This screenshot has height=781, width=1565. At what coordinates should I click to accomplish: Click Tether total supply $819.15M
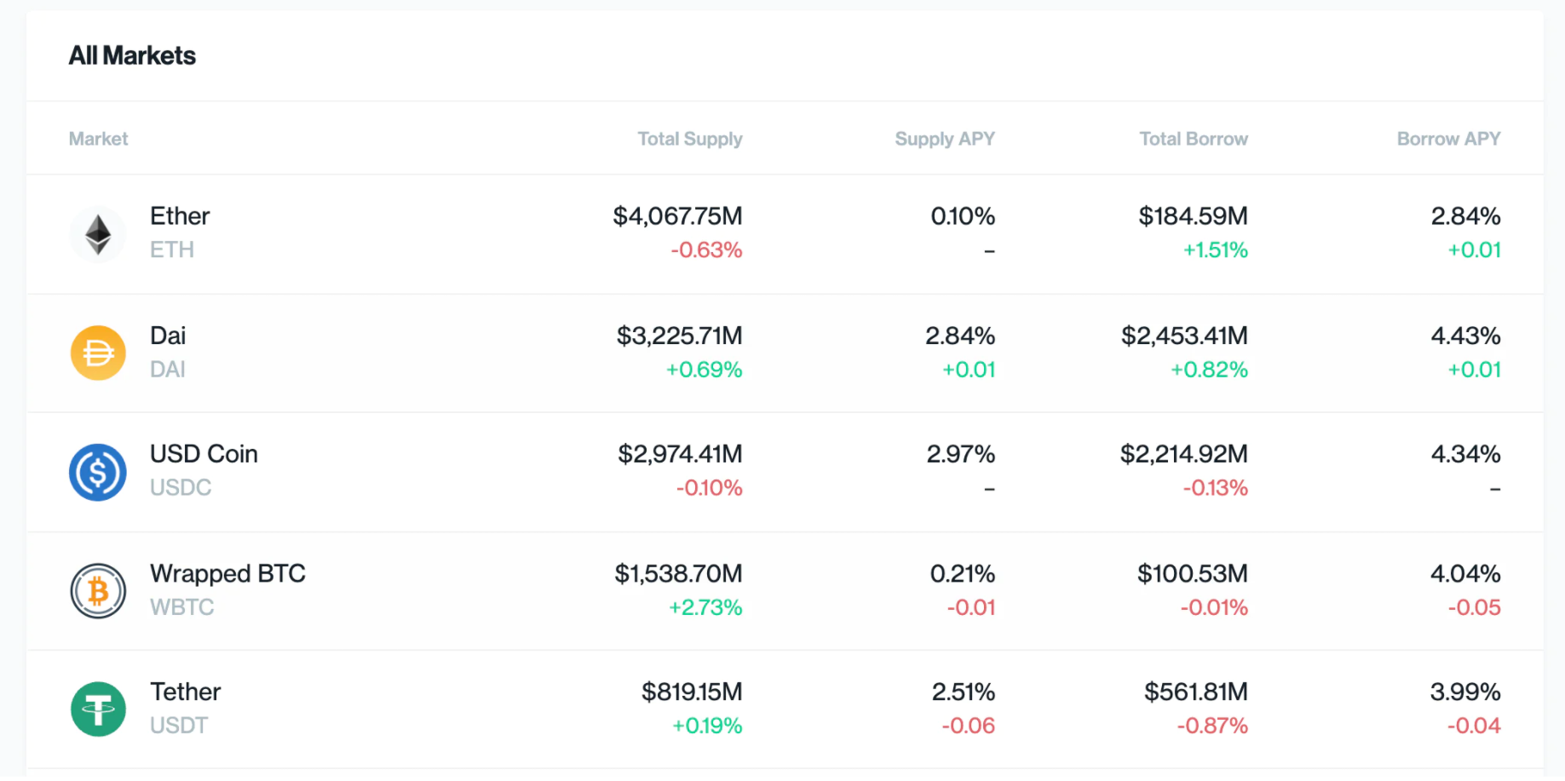[692, 692]
